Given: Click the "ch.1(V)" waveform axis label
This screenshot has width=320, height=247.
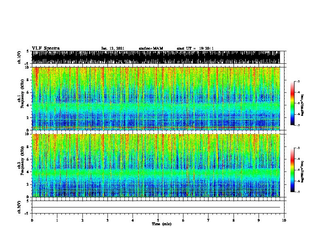Looking at the screenshot, I should pos(19,57).
